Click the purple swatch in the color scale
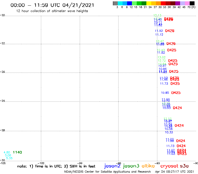198x174 pixels. [178, 3]
